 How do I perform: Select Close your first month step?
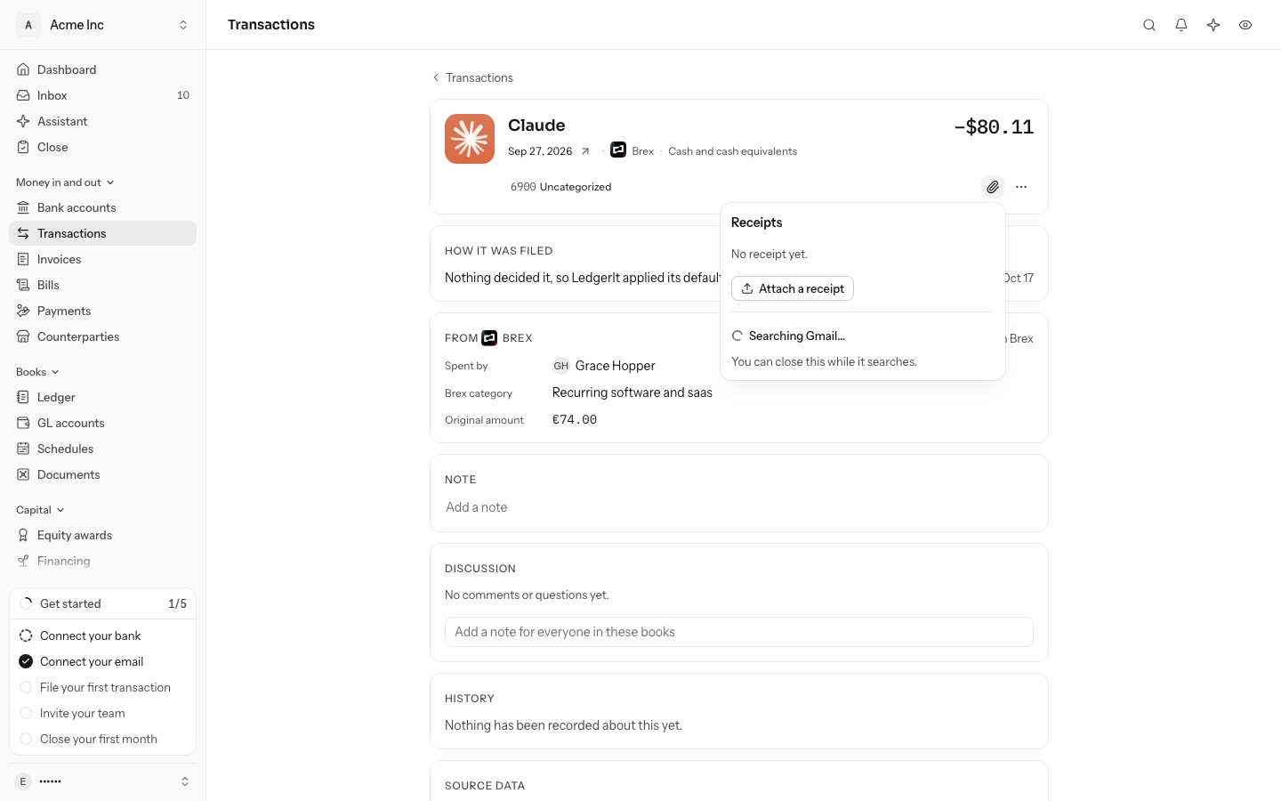coord(103,739)
